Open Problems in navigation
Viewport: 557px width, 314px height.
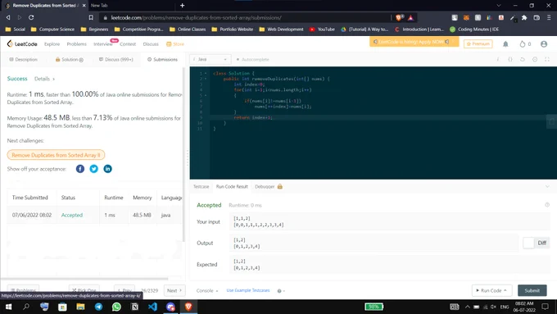[x=77, y=43]
